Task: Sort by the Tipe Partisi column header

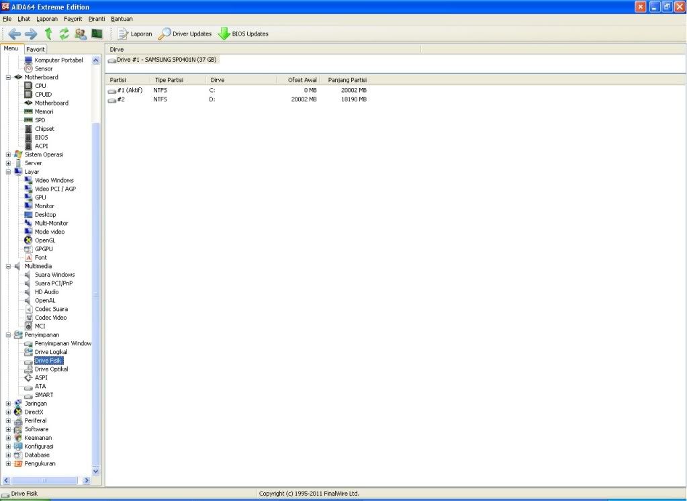Action: 179,80
